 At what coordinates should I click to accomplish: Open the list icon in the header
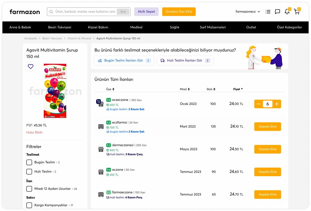268,12
